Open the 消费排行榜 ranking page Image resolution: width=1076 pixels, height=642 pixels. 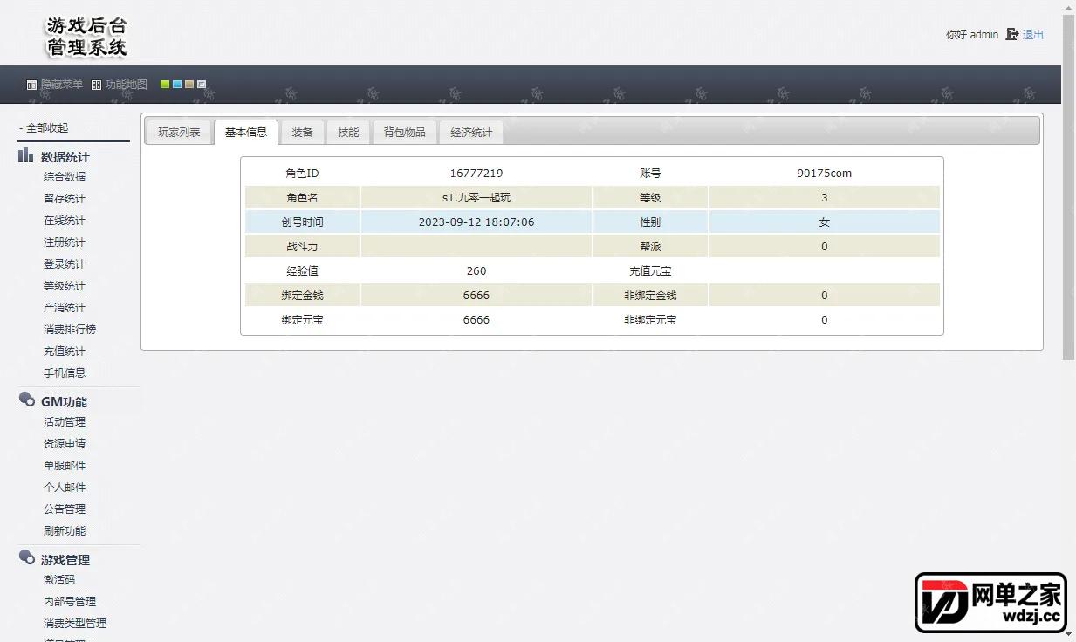[70, 330]
